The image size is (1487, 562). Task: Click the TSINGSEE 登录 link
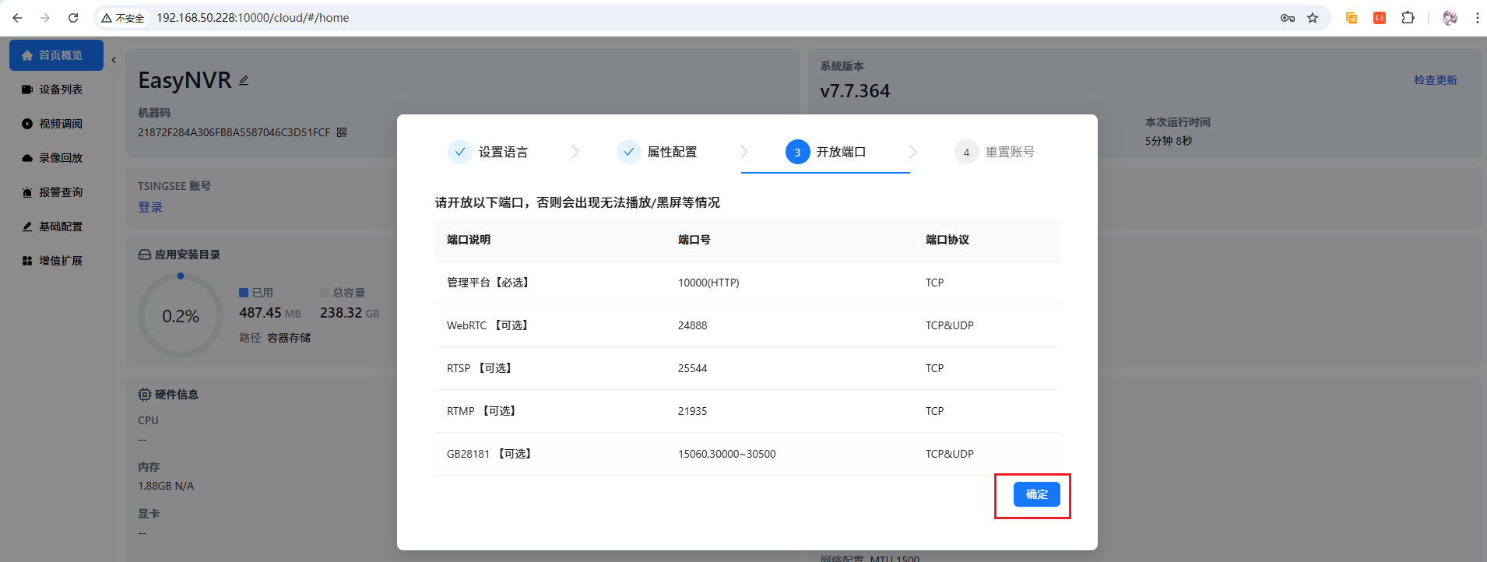150,207
